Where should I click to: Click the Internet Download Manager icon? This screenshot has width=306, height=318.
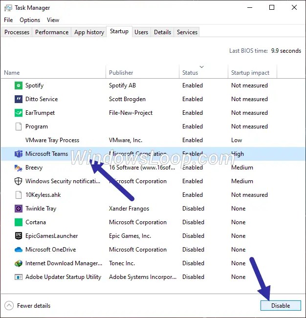19,263
